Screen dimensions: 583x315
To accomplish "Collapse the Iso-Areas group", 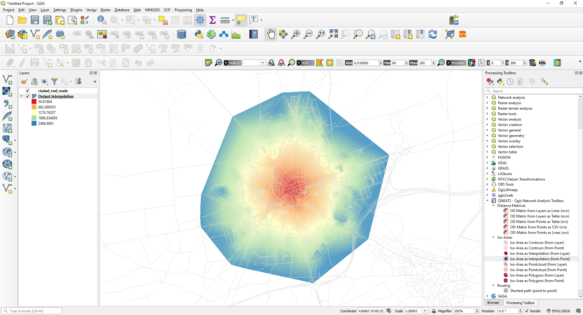I will [493, 237].
